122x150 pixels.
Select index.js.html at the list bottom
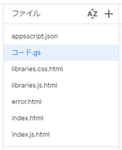click(x=30, y=134)
